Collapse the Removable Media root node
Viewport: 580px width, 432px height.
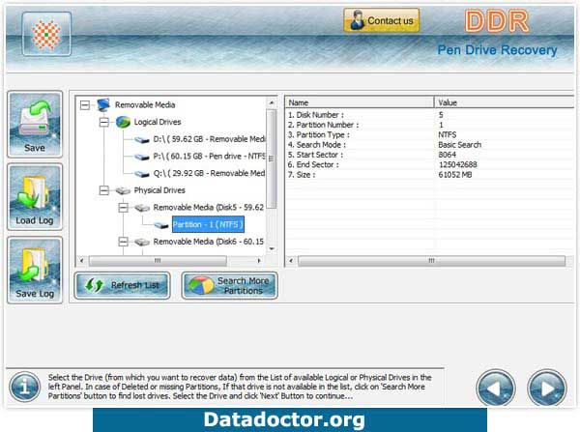(85, 105)
